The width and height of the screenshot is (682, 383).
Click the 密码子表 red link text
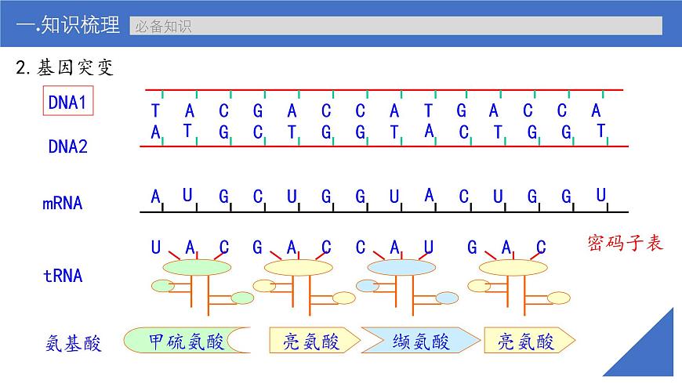(625, 243)
